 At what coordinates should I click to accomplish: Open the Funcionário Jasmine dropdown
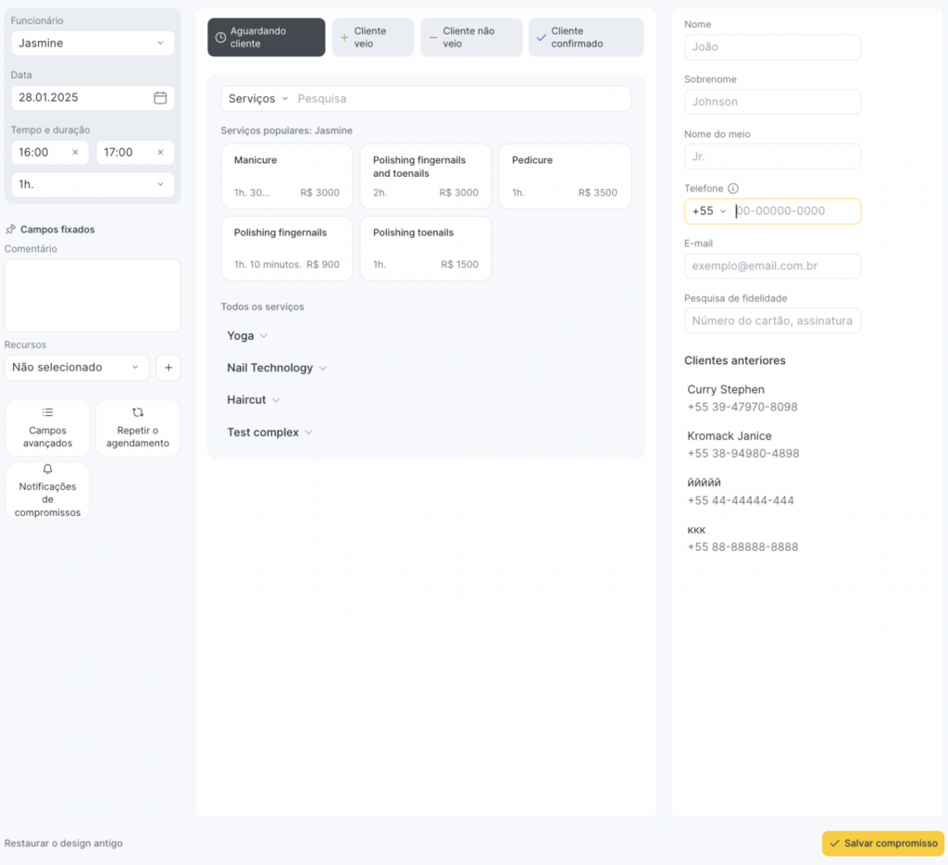[x=93, y=43]
